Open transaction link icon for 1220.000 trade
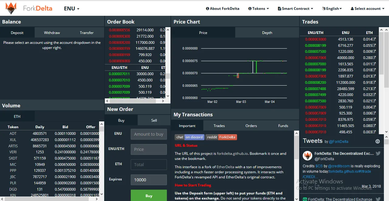This screenshot has height=201, width=389. coord(374,52)
